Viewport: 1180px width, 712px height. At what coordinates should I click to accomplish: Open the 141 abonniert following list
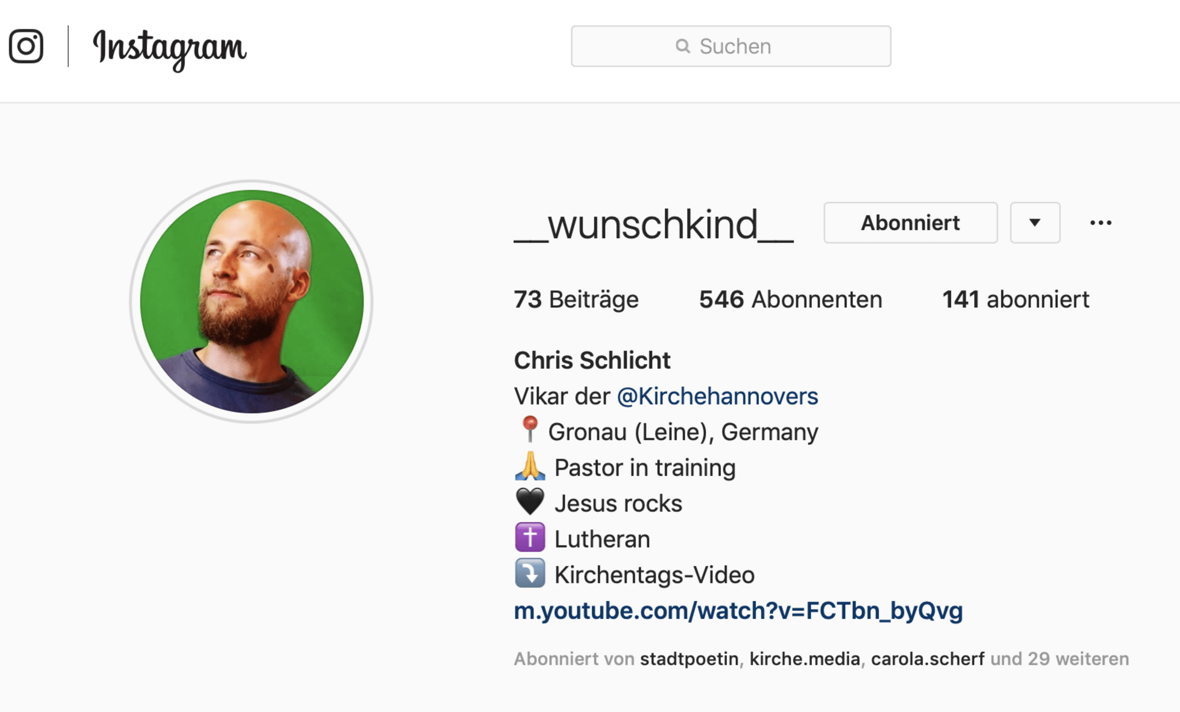pos(1015,300)
